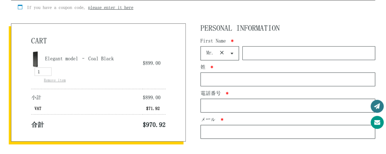
Task: Focus the quantity field showing 1
Action: point(43,72)
